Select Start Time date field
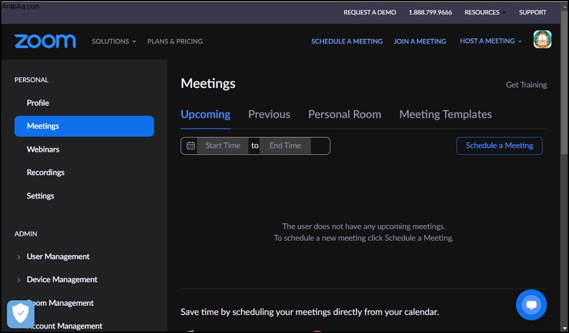 pyautogui.click(x=223, y=145)
